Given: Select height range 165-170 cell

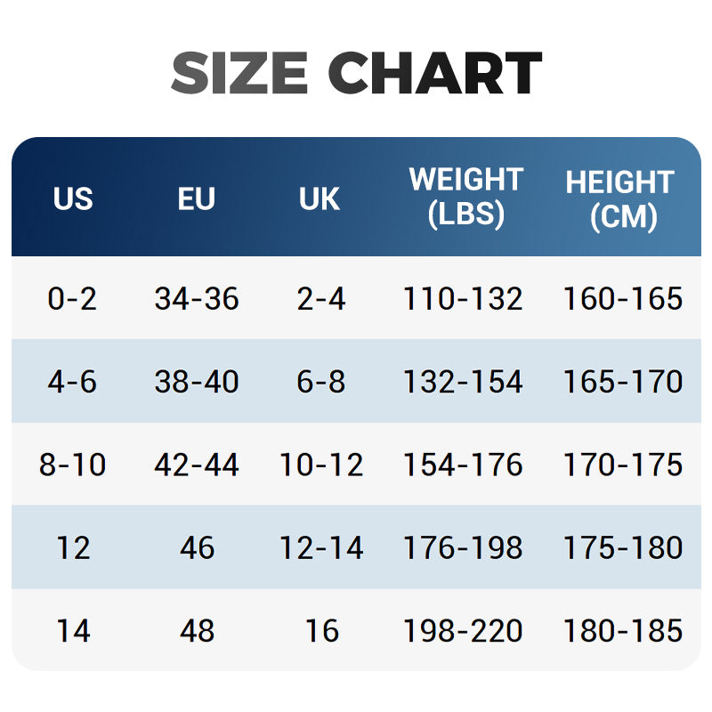Looking at the screenshot, I should click(x=623, y=382).
